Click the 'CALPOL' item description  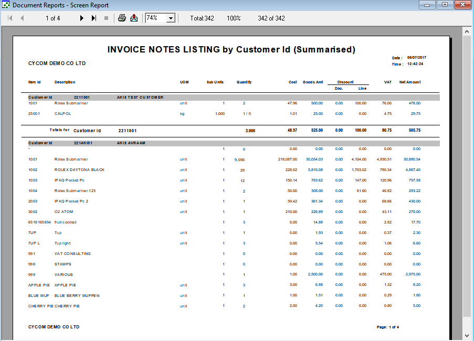point(62,114)
